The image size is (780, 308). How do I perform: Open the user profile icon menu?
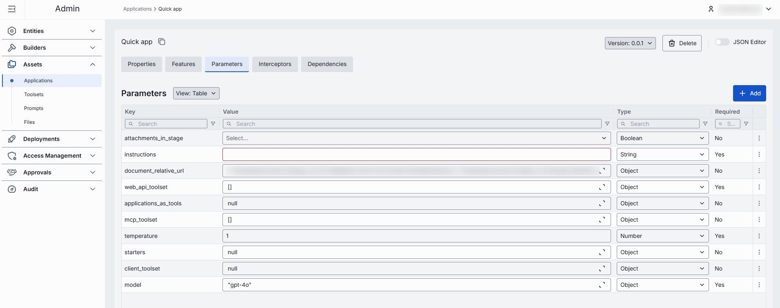point(711,9)
